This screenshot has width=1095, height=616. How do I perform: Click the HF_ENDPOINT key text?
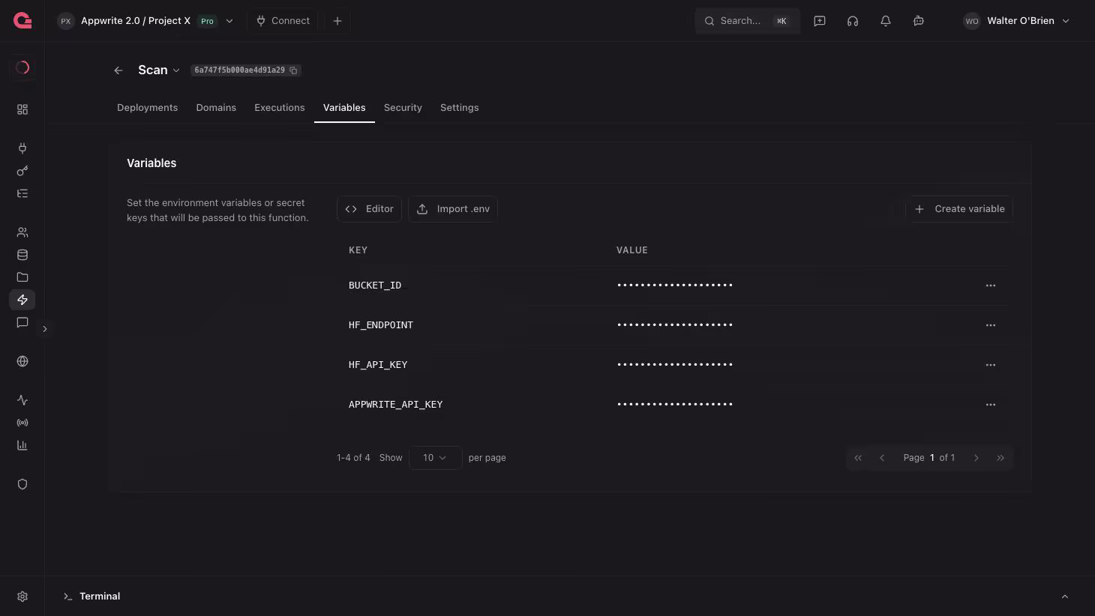pos(381,325)
